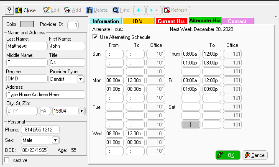Click the First Name field John
Screen dimensions: 279x167
tap(67, 46)
